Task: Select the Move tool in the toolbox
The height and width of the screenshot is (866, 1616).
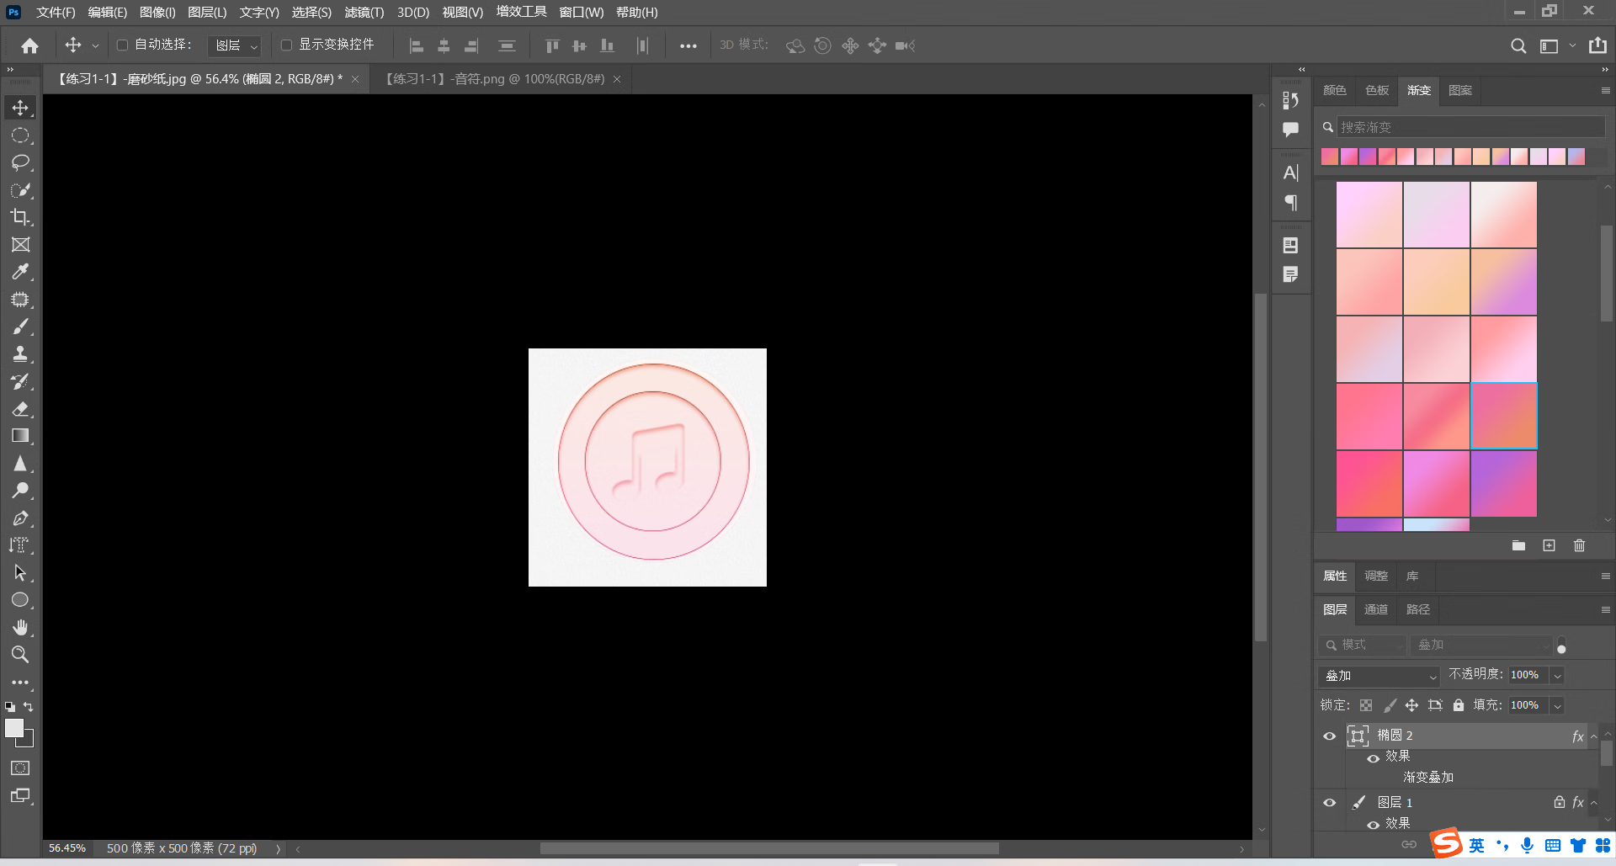Action: point(20,108)
